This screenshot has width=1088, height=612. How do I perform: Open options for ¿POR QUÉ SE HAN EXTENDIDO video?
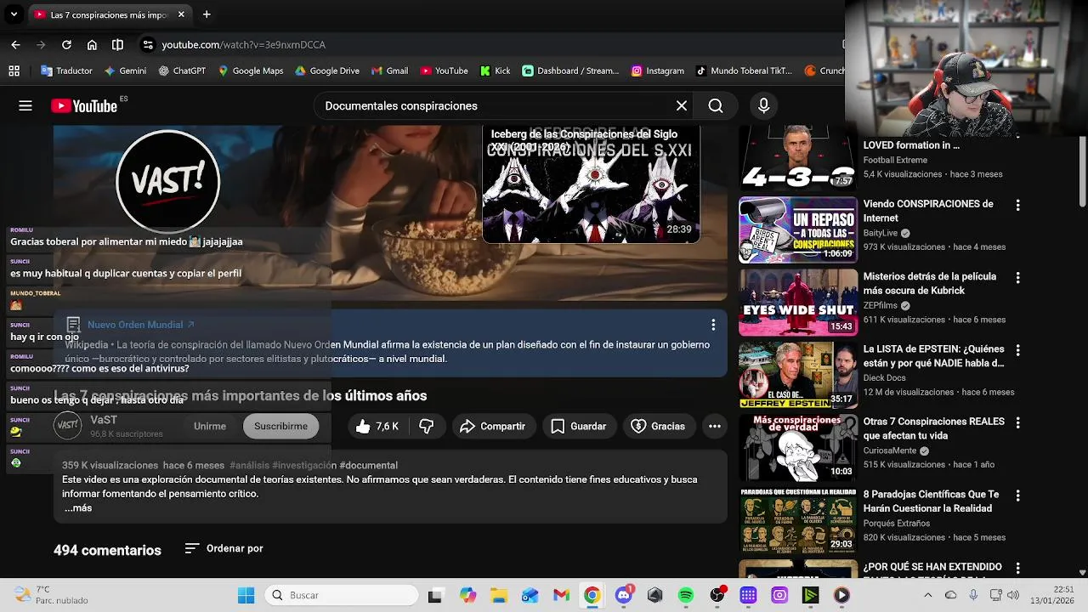click(x=1017, y=568)
